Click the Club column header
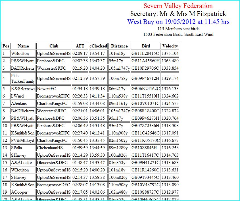The width and height of the screenshot is (240, 201). [x=54, y=46]
